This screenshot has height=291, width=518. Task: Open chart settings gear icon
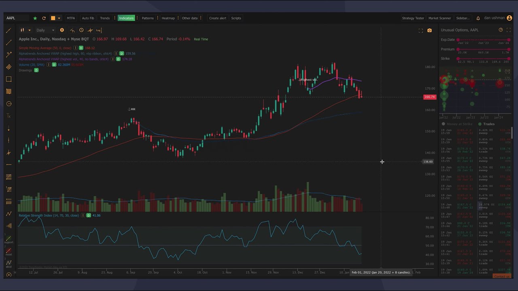click(x=62, y=30)
